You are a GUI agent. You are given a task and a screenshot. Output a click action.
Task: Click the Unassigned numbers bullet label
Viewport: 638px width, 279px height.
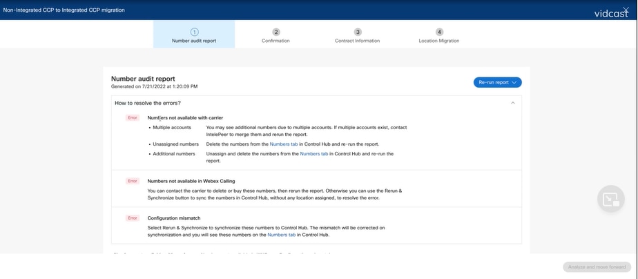click(x=176, y=144)
